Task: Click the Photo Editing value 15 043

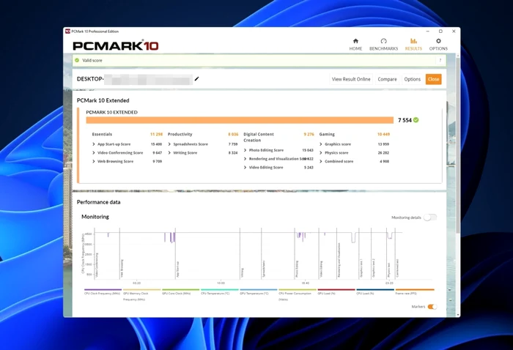Action: tap(308, 150)
